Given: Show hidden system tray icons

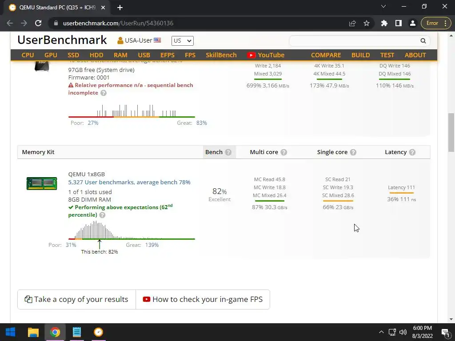Looking at the screenshot, I should pos(381,332).
